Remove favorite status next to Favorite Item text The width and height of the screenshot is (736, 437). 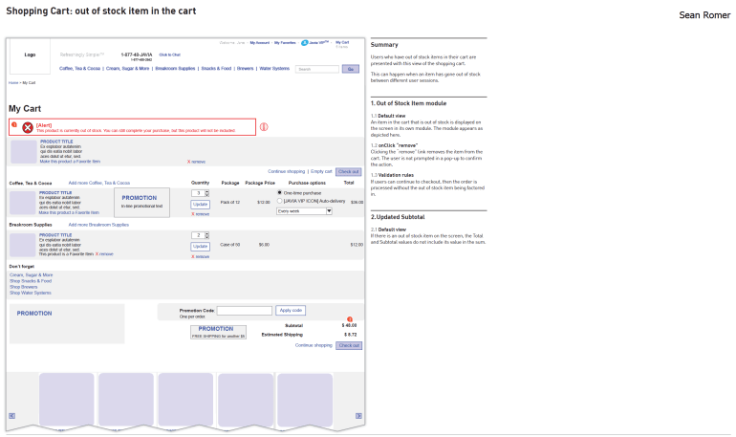(x=104, y=254)
